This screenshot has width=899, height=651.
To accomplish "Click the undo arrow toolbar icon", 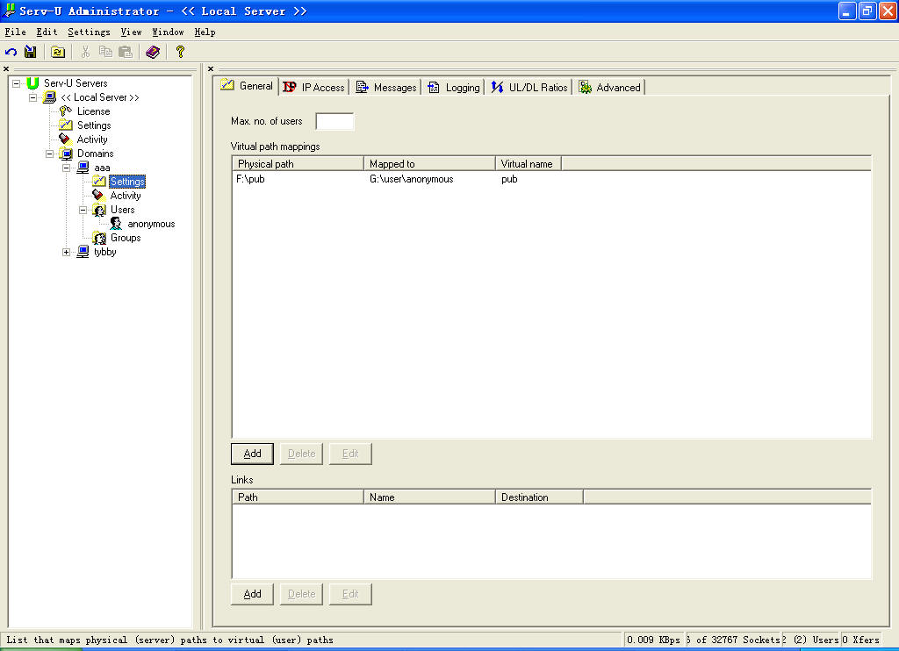I will 11,53.
